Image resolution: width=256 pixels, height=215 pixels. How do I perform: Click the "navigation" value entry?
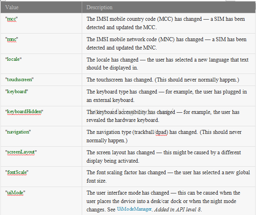tap(18, 132)
